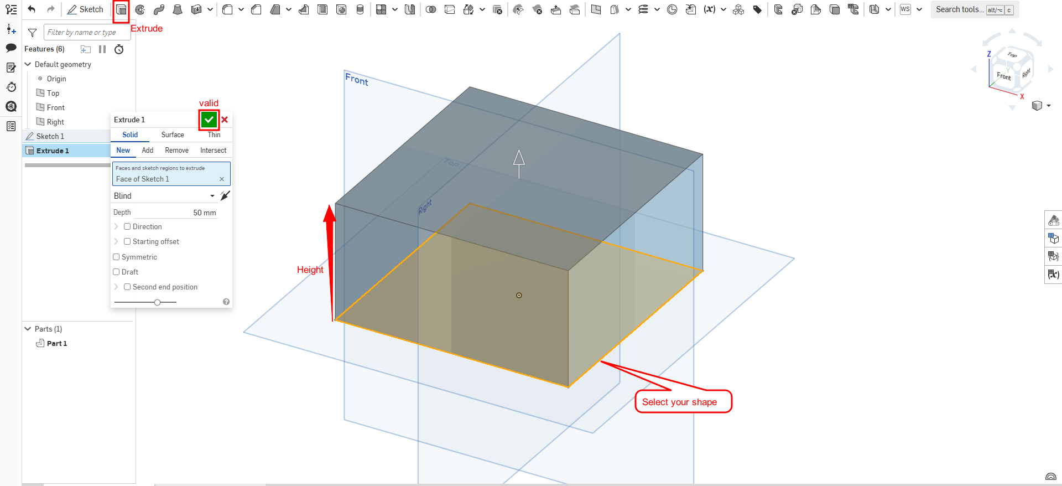The width and height of the screenshot is (1062, 486).
Task: Select the Extrude tool in the toolbar
Action: 121,9
